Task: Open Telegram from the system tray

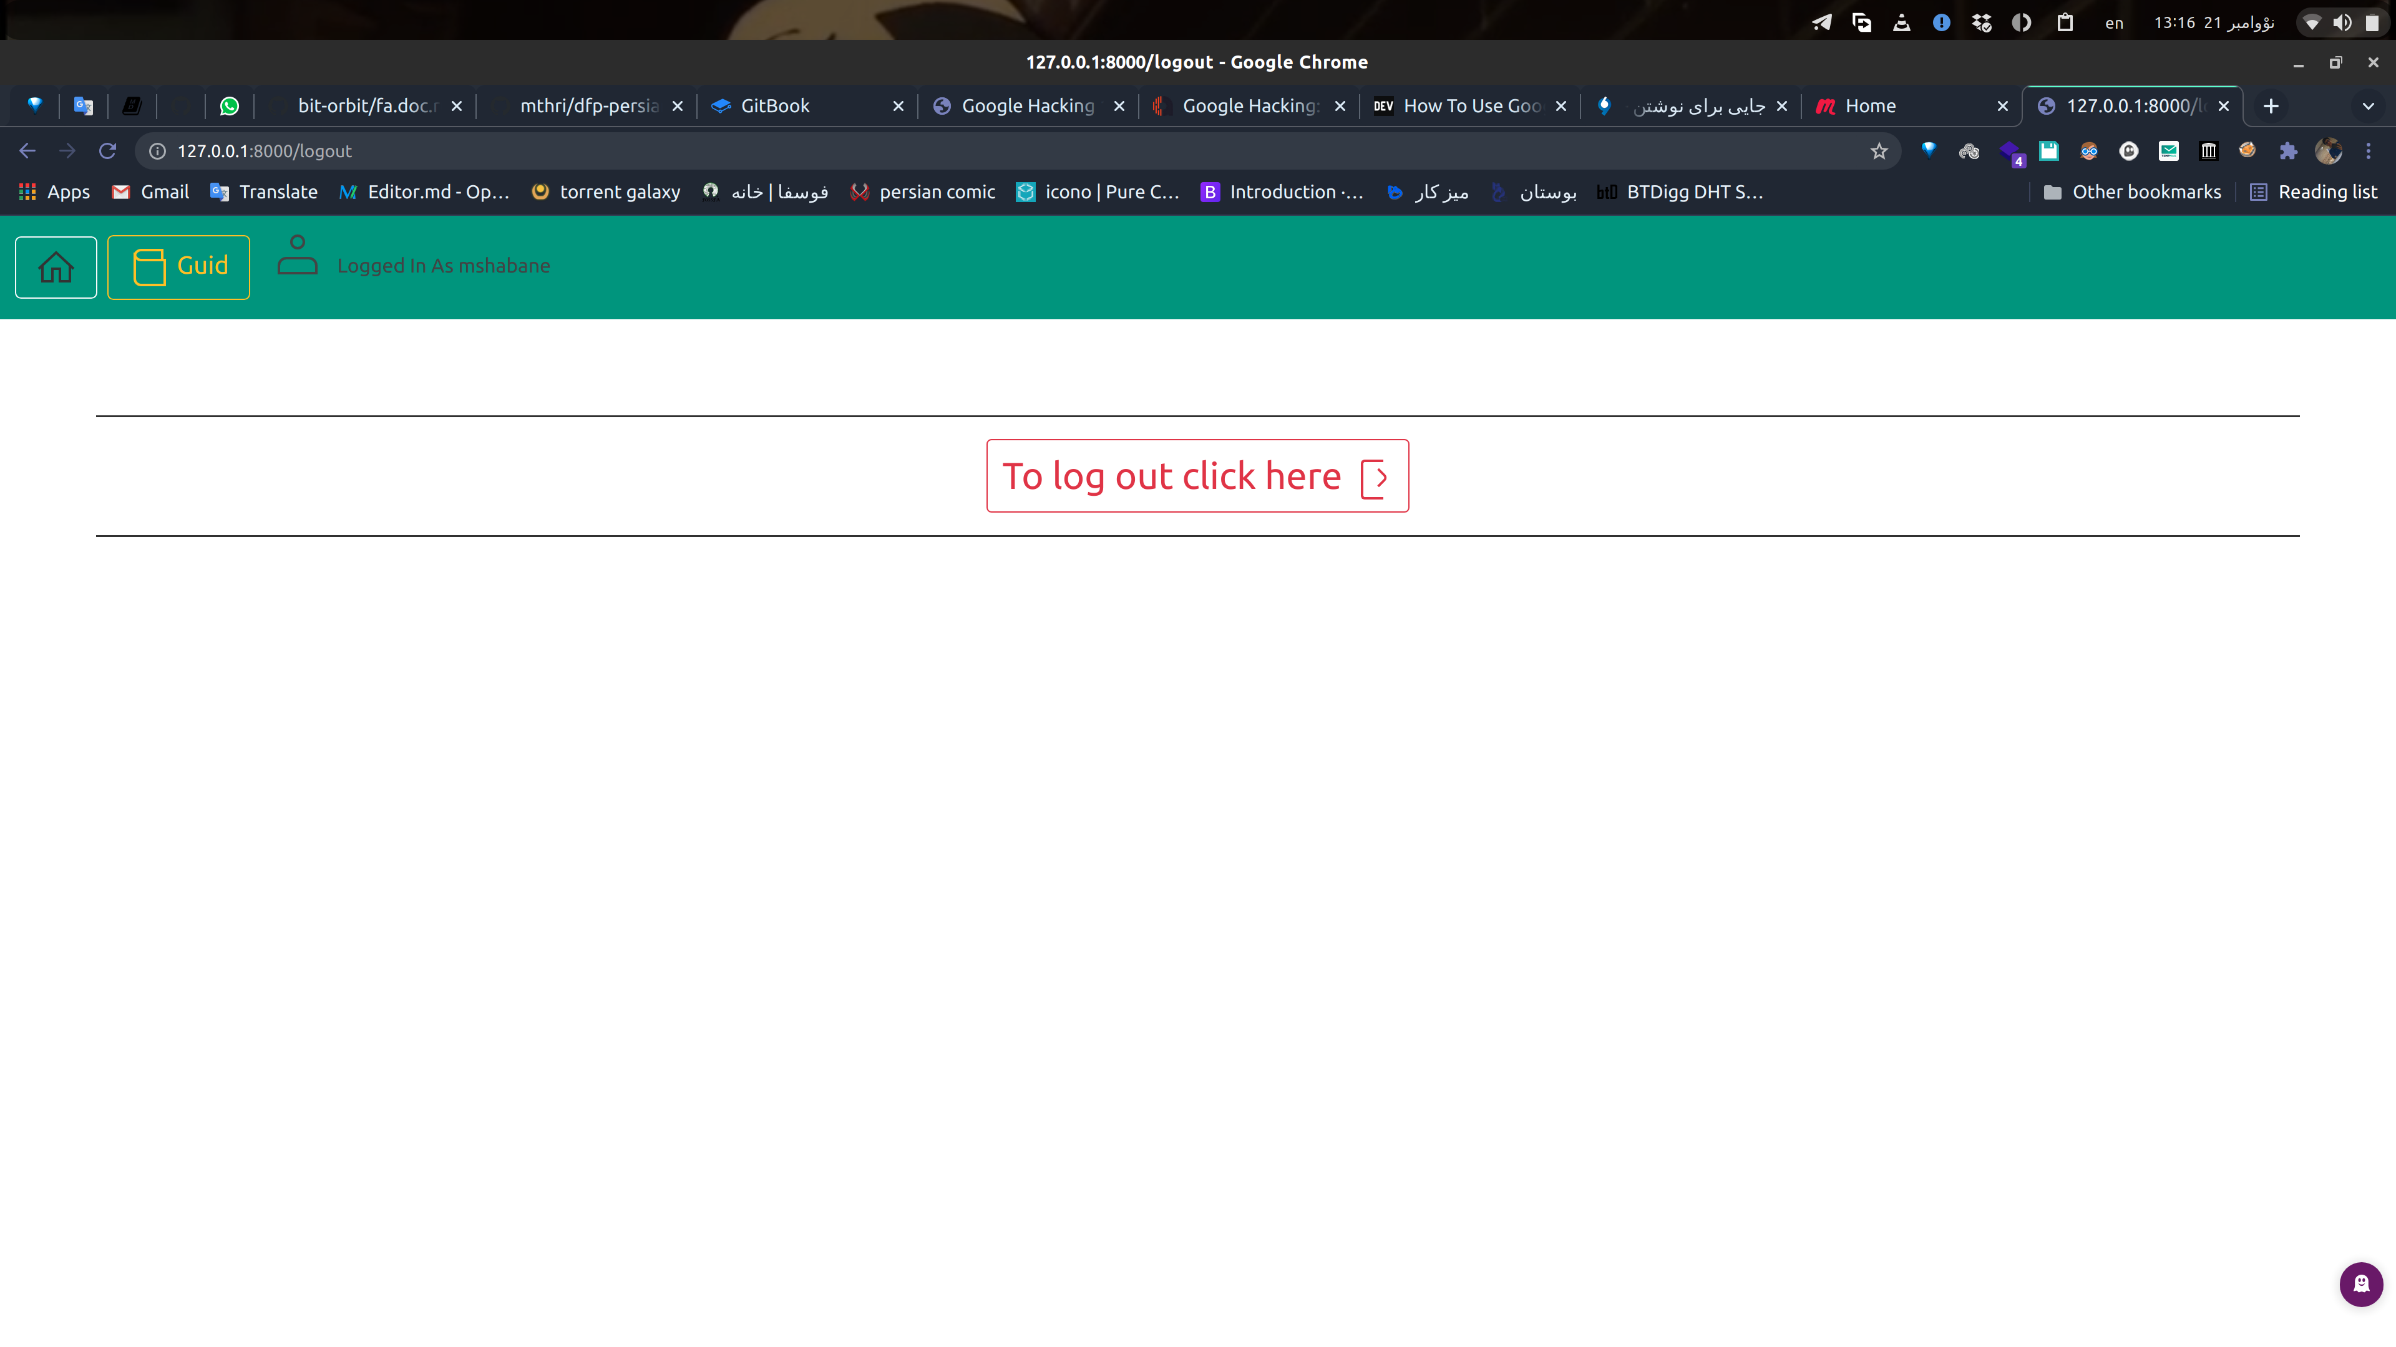Action: click(1821, 22)
